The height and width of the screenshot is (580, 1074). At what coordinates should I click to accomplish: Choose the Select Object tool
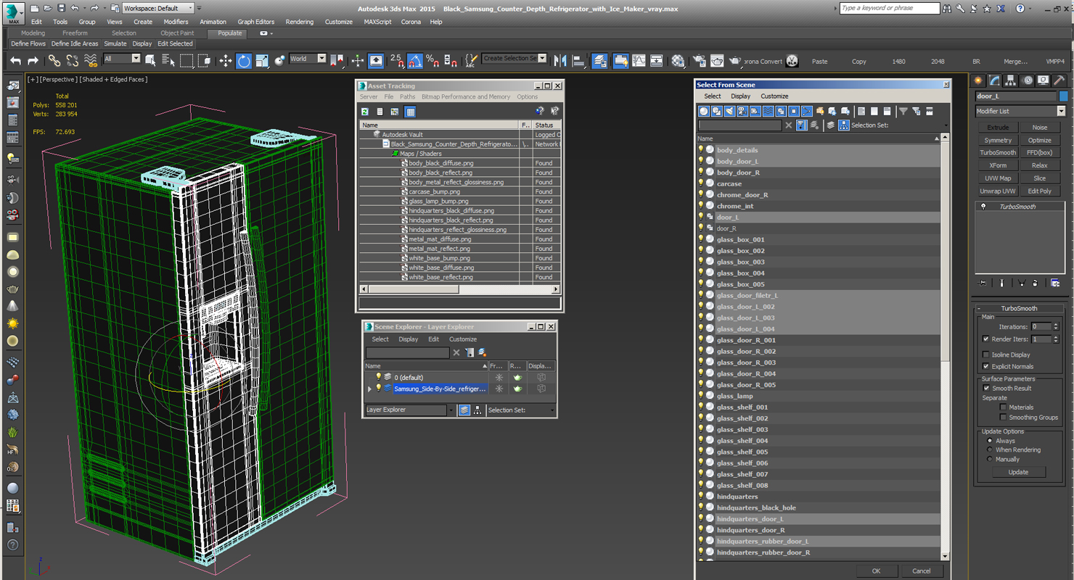click(x=150, y=61)
